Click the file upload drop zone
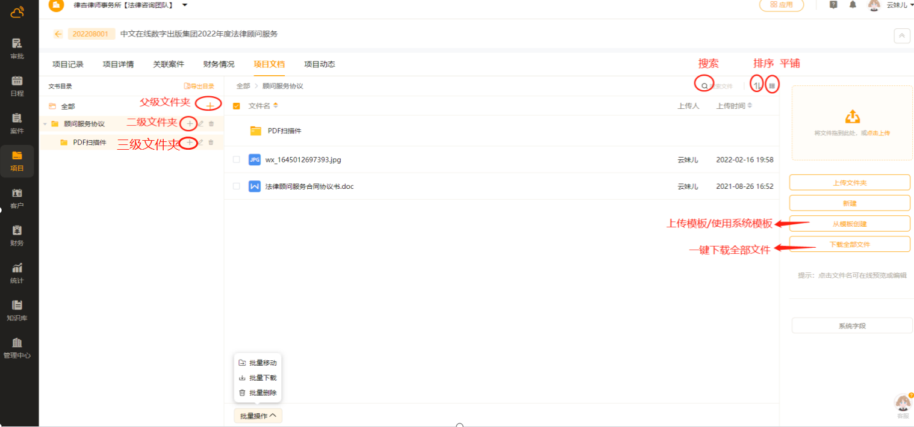This screenshot has width=914, height=427. click(851, 123)
